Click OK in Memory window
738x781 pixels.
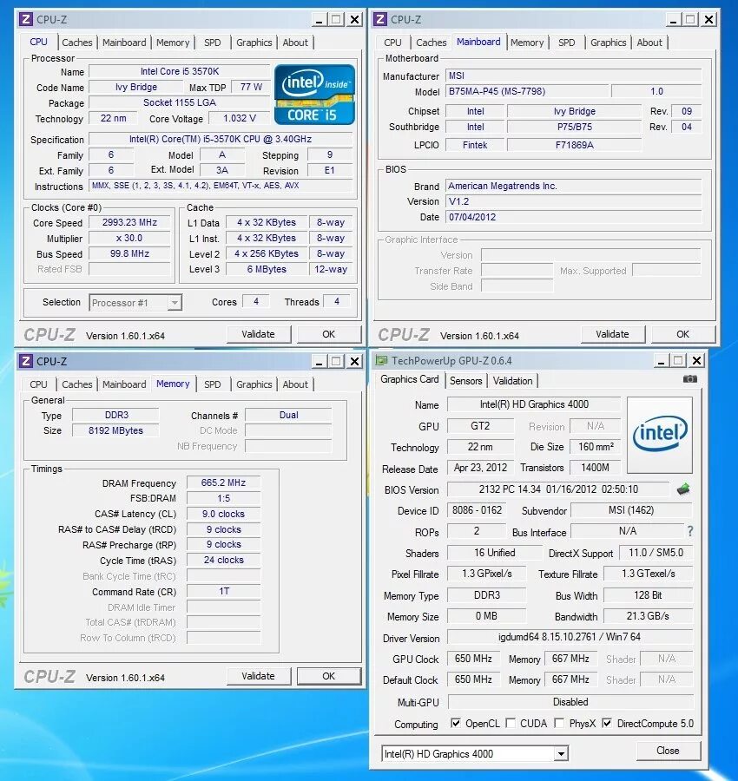click(x=329, y=676)
